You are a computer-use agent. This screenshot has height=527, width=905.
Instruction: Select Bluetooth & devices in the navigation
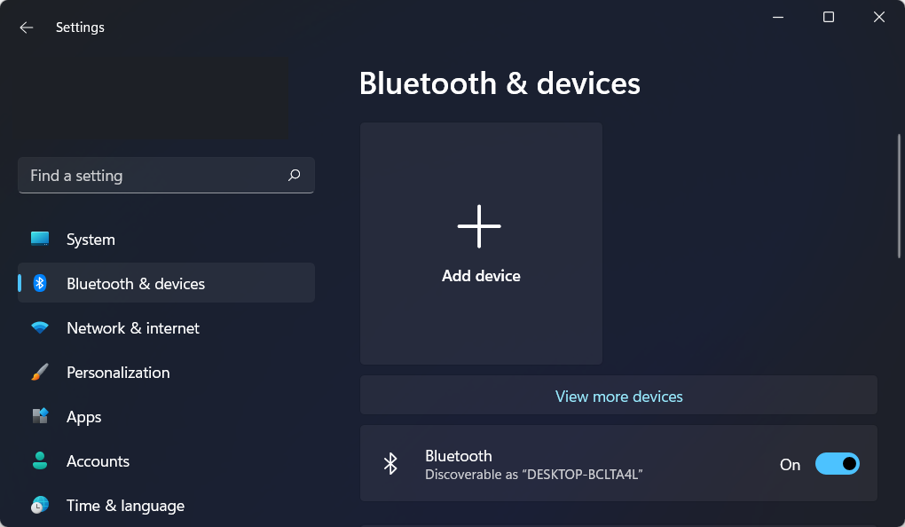point(135,283)
